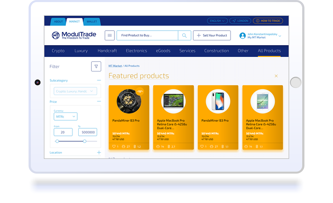Screen dimensions: 333x203
Task: Click the Find Product to Buy search field
Action: click(x=147, y=35)
